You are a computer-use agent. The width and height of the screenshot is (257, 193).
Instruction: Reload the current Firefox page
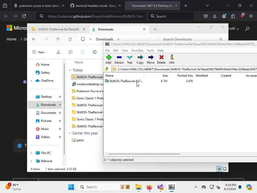pyautogui.click(x=24, y=16)
